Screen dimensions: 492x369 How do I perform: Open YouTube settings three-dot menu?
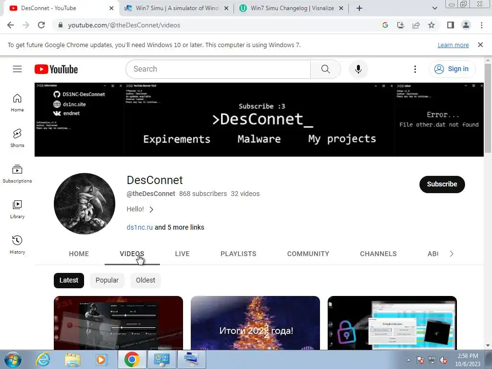click(415, 69)
